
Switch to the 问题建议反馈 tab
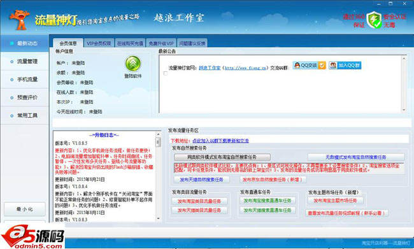tap(192, 43)
